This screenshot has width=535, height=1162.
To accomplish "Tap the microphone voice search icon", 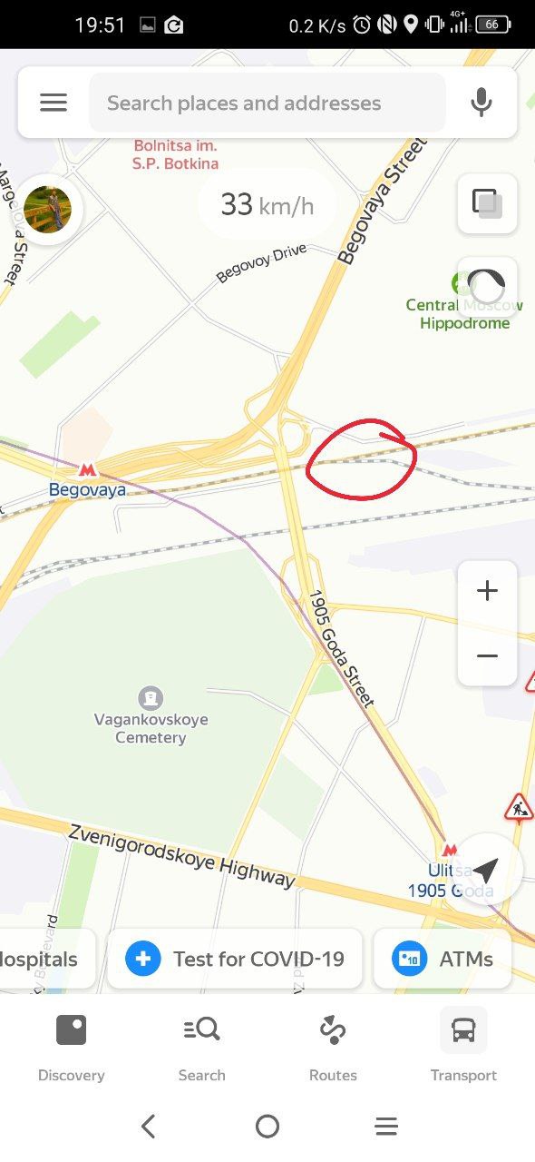I will [481, 103].
